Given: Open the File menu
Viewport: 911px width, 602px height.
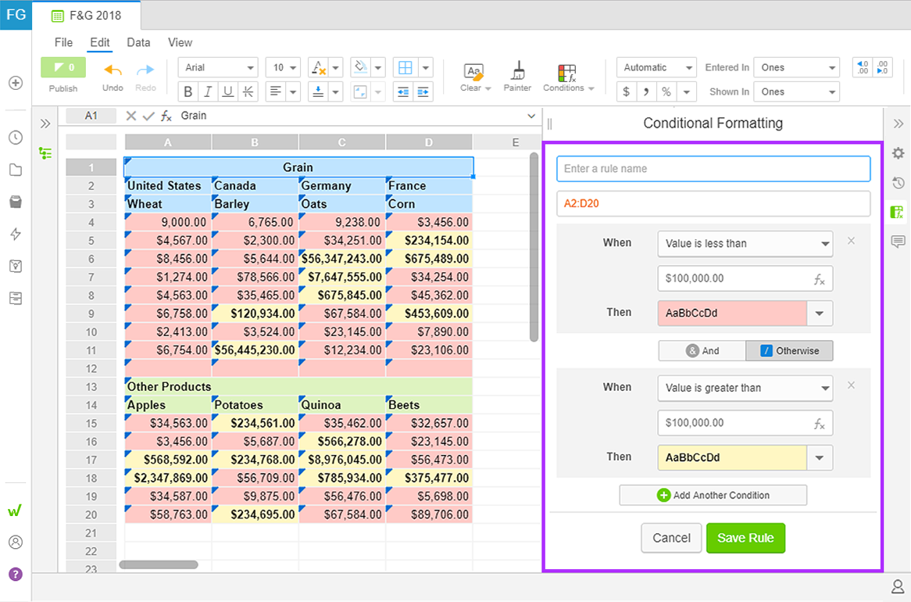Looking at the screenshot, I should click(x=63, y=42).
